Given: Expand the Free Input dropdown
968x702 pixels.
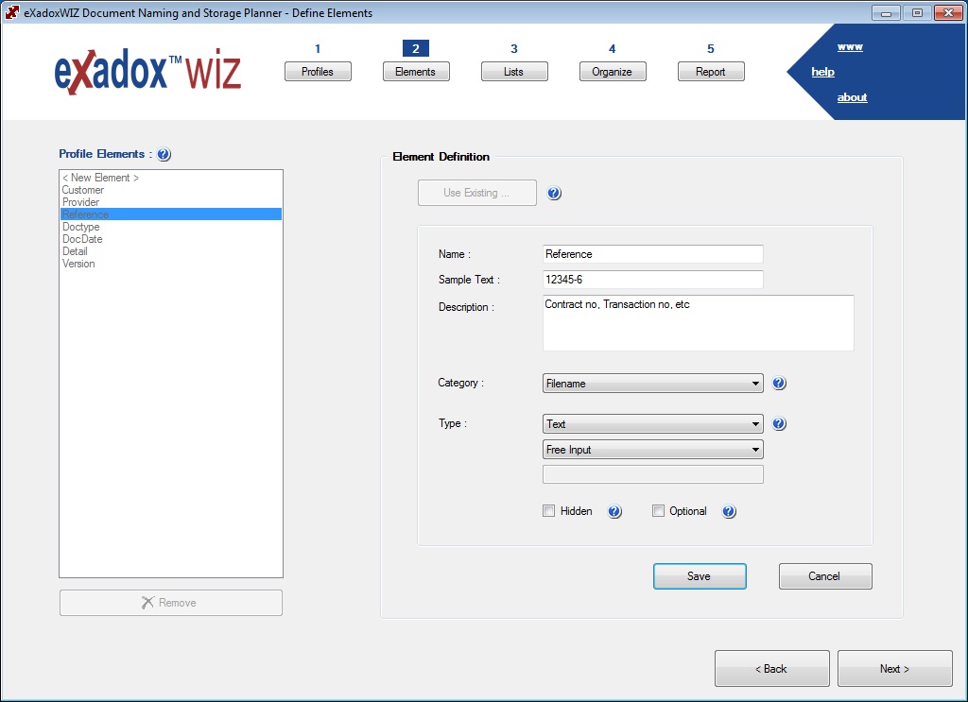Looking at the screenshot, I should [x=653, y=450].
